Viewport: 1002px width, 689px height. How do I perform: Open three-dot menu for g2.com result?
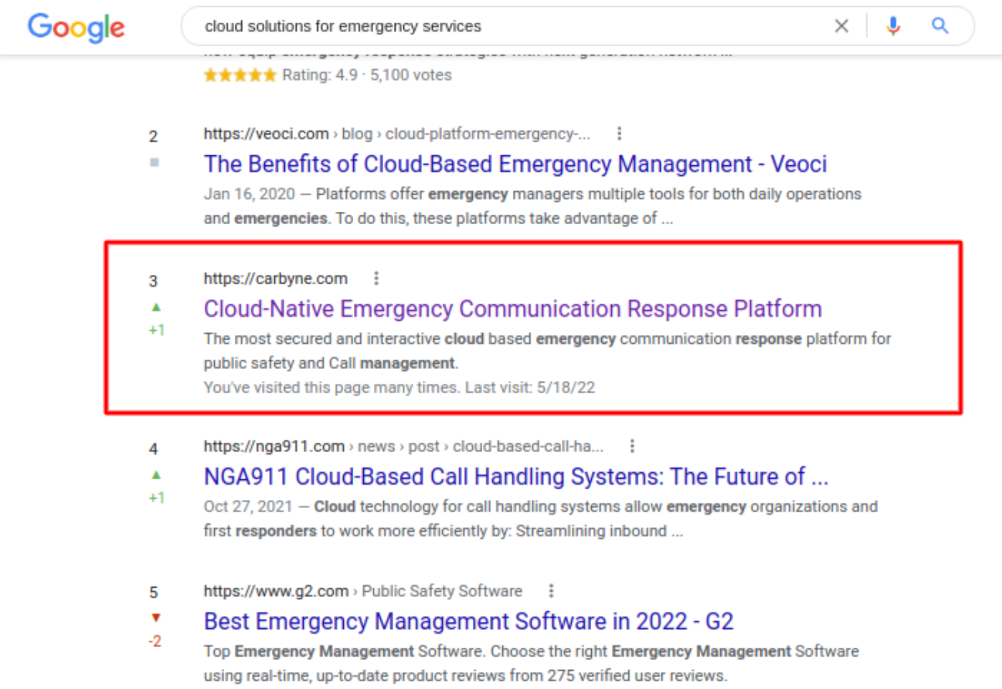(550, 591)
